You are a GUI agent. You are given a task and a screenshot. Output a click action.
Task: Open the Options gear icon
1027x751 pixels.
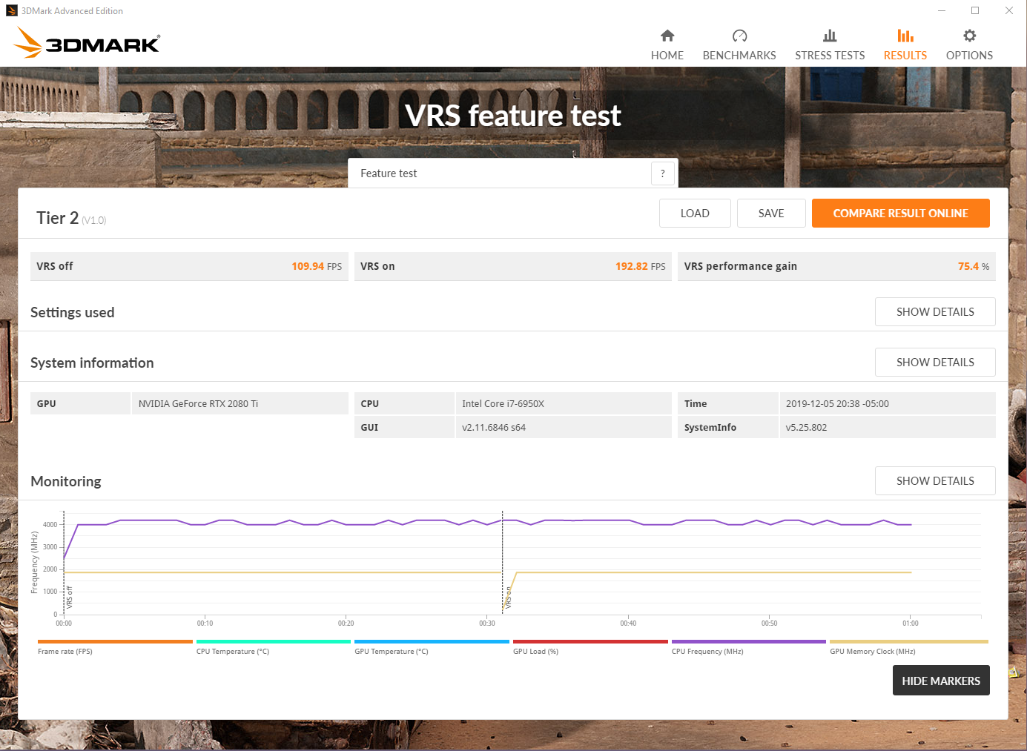click(969, 36)
